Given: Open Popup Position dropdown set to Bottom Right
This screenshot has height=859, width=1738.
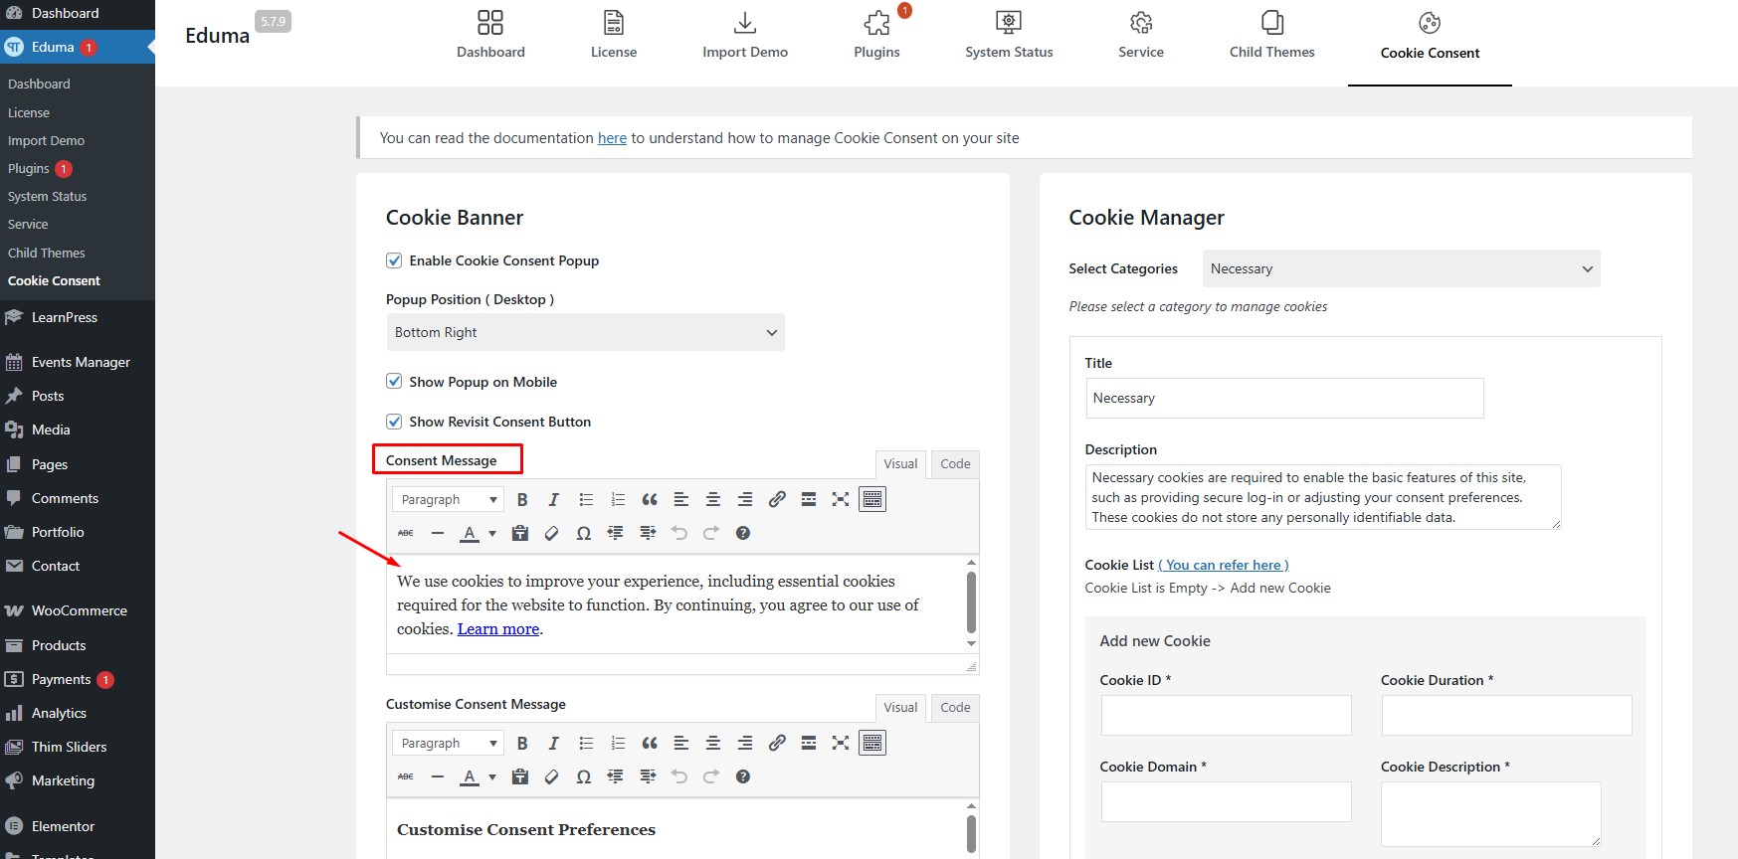Looking at the screenshot, I should pyautogui.click(x=585, y=332).
